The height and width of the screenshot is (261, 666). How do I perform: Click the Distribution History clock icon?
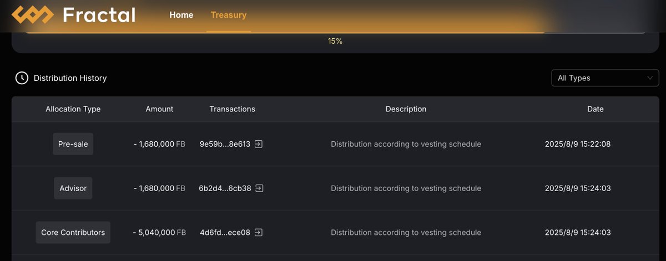point(22,78)
